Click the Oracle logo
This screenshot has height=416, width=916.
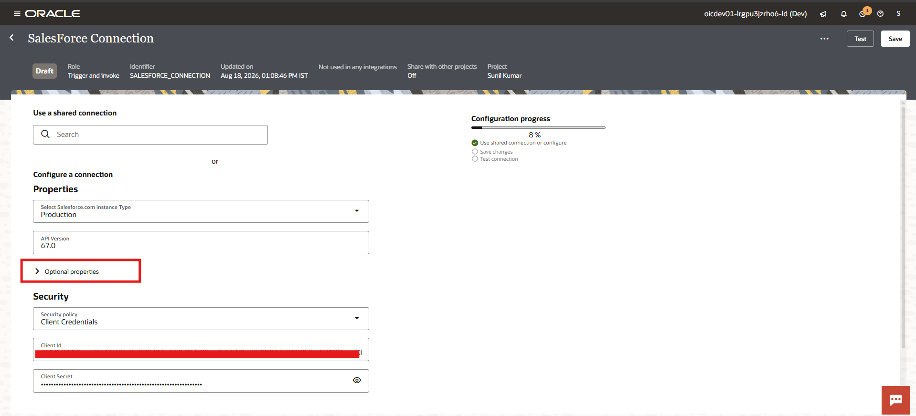tap(53, 14)
